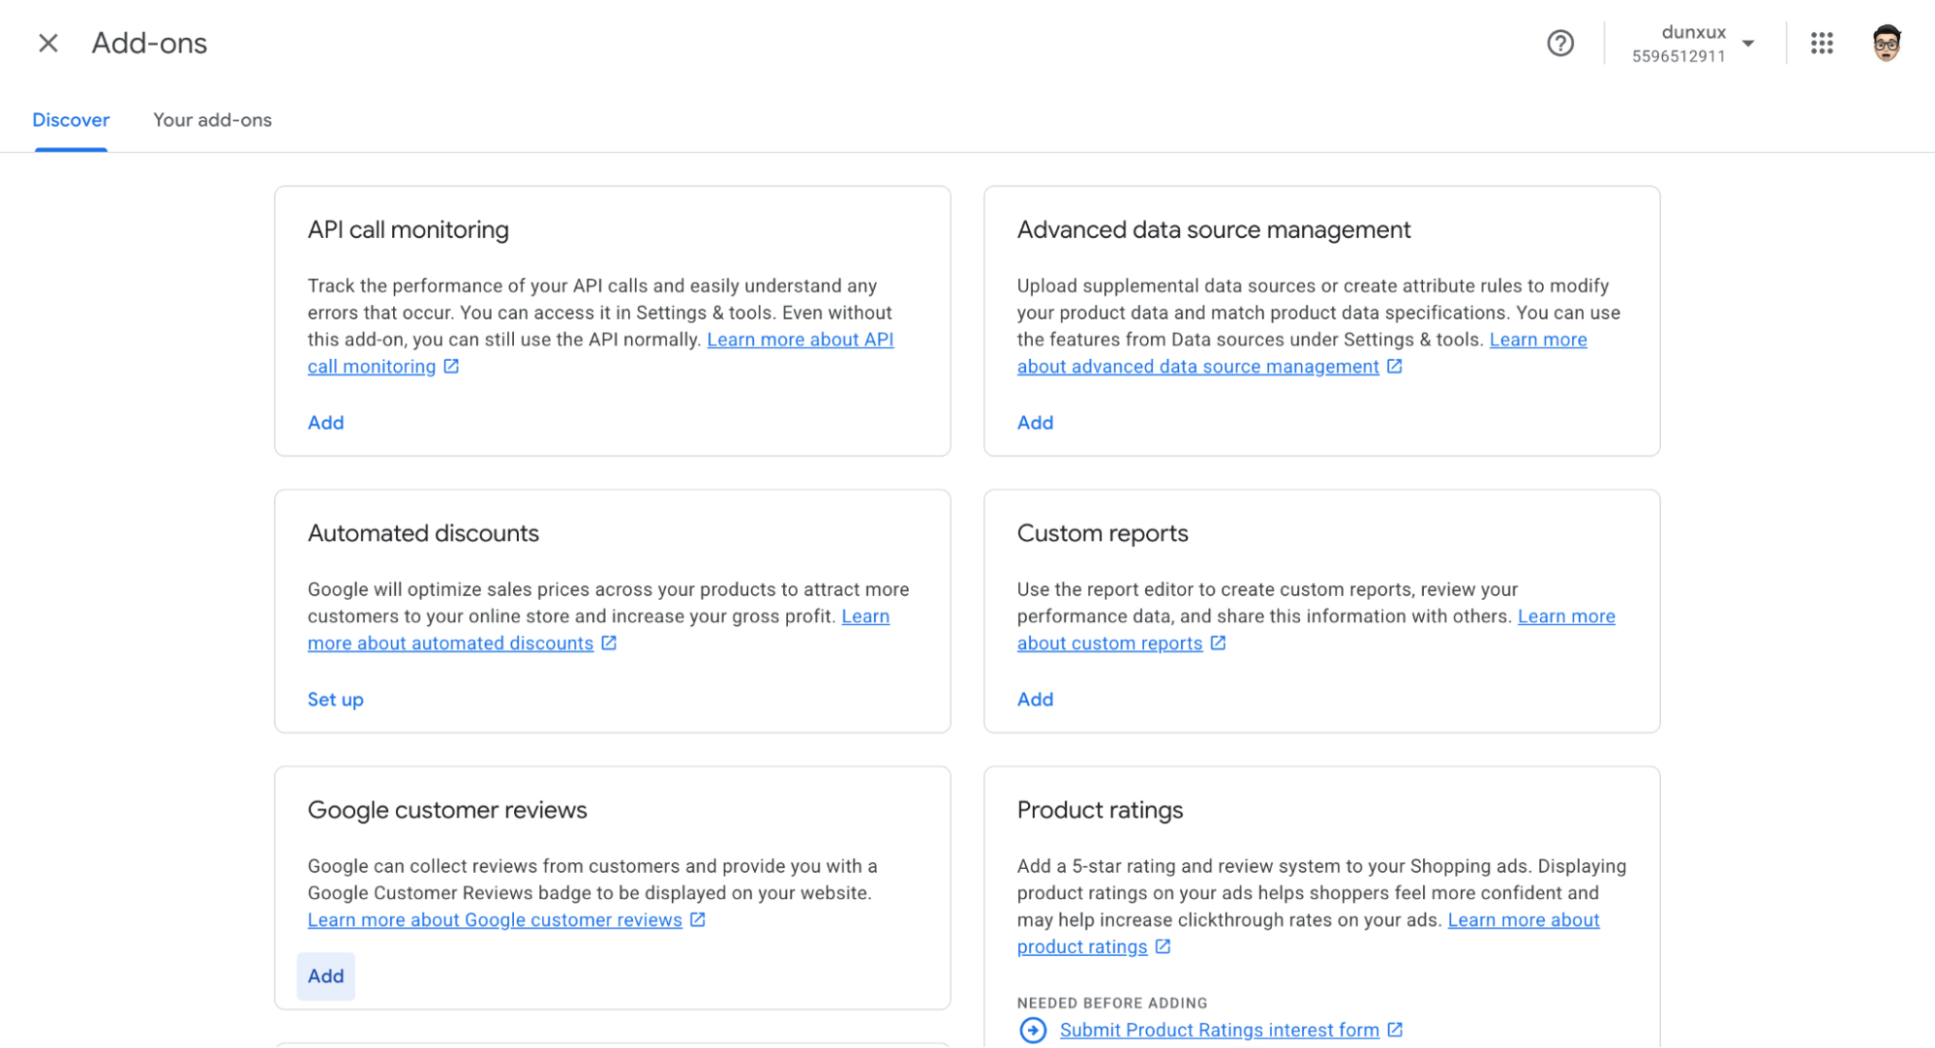Close the Add-ons page with the X icon
1935x1048 pixels.
tap(47, 43)
